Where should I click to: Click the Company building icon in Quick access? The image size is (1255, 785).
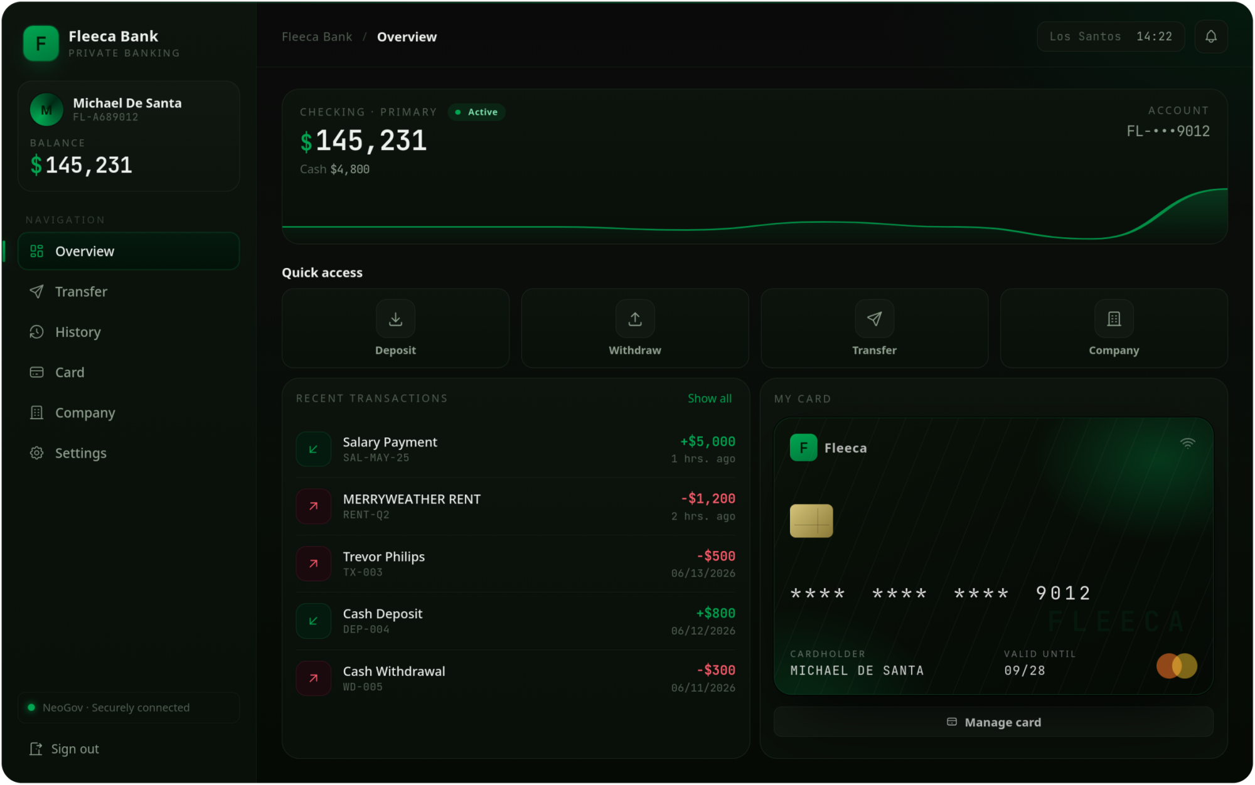pos(1114,319)
